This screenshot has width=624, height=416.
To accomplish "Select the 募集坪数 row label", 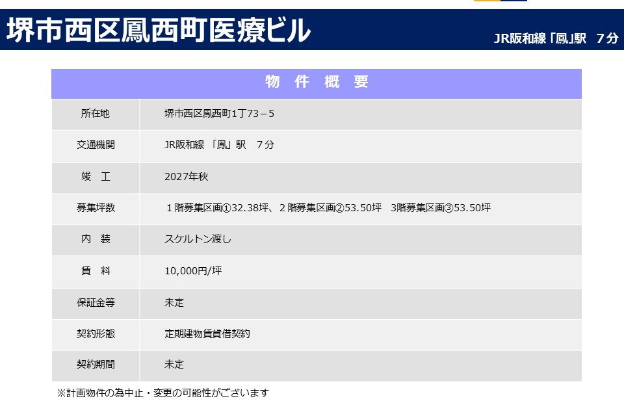I will point(96,208).
